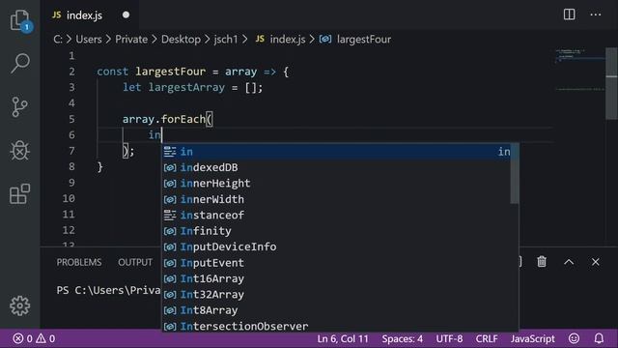Select innerHeight suggestion
The width and height of the screenshot is (618, 348).
coord(336,183)
